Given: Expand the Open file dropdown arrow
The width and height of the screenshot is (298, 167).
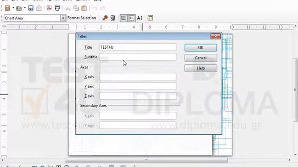Looking at the screenshot, I should (25, 8).
